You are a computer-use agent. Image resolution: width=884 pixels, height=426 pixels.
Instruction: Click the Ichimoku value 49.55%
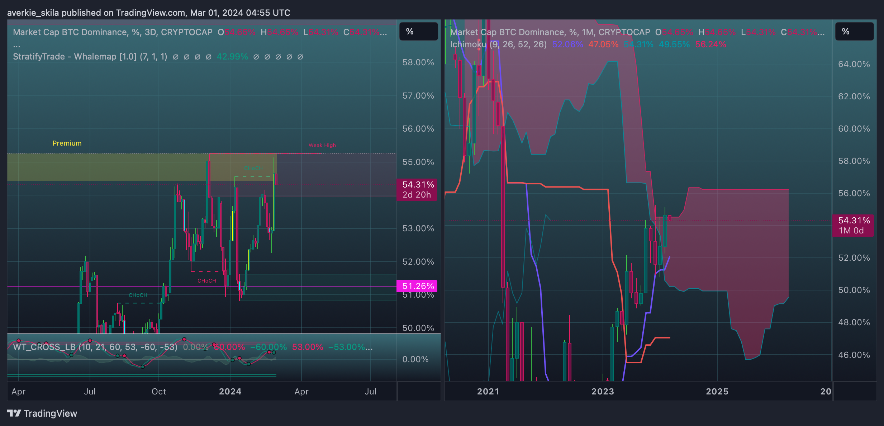(674, 44)
